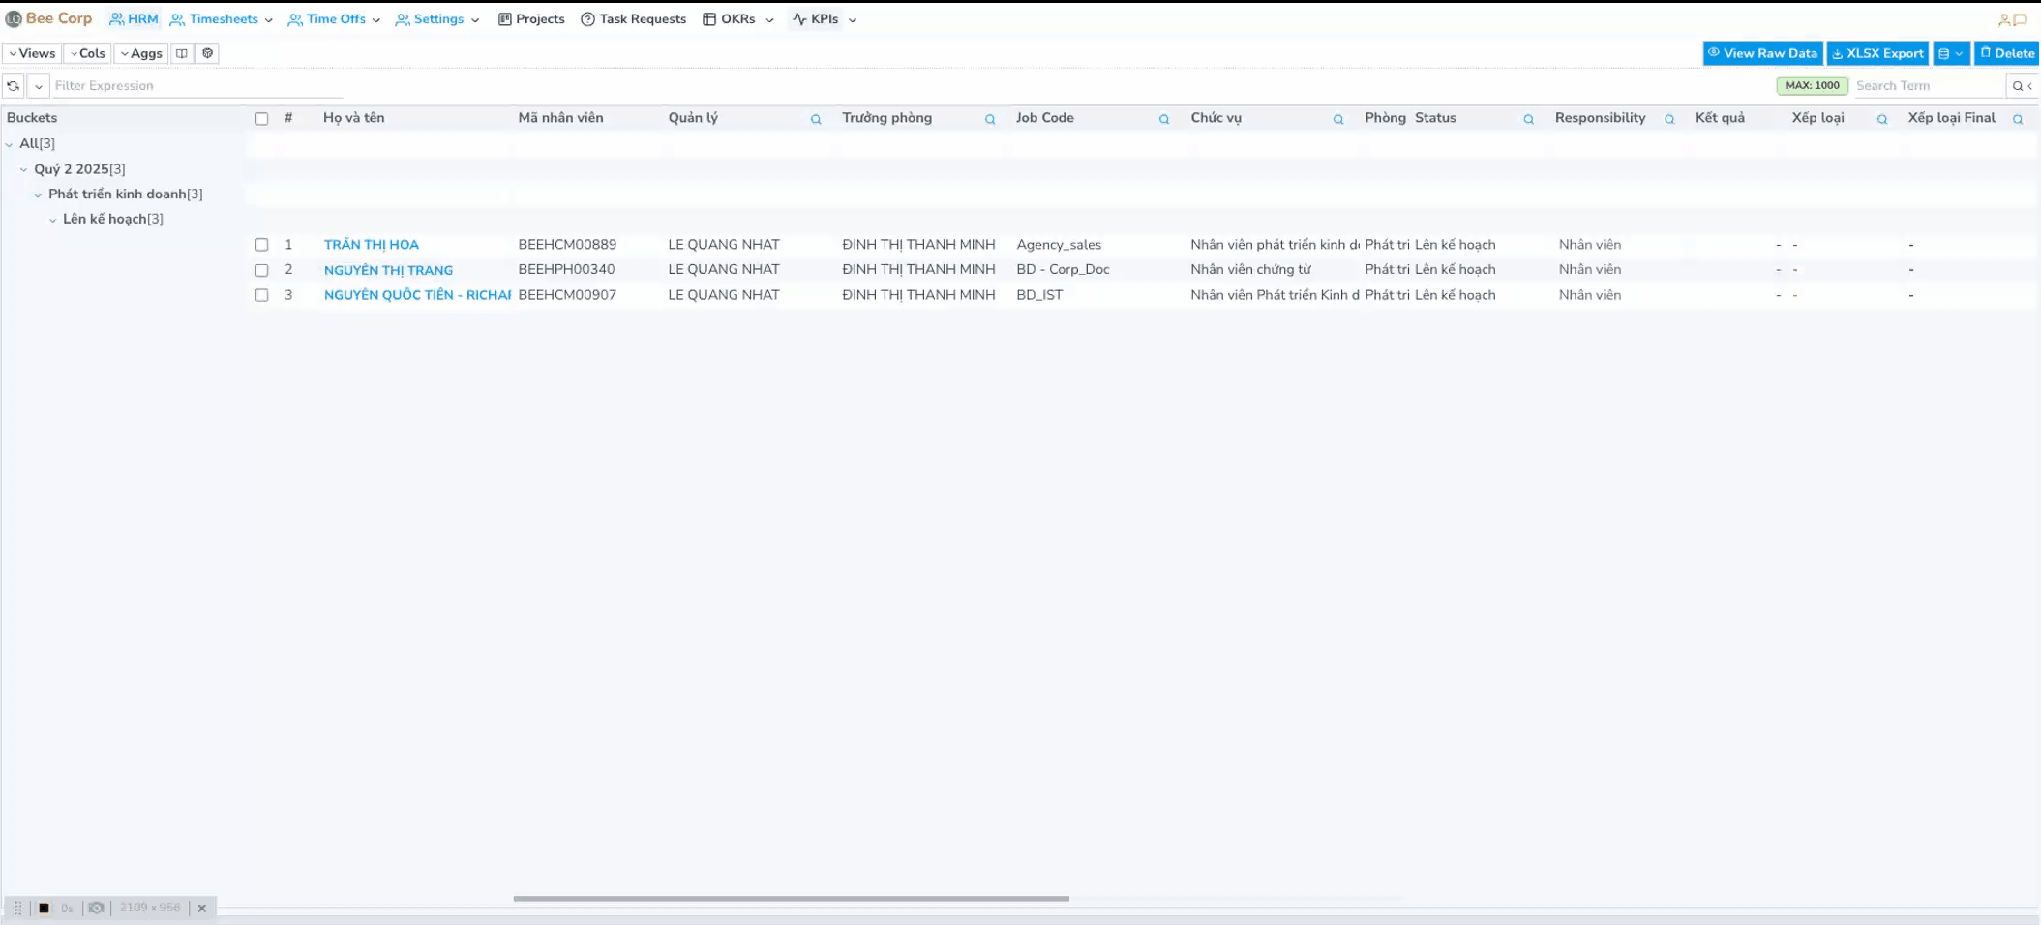2041x925 pixels.
Task: Tick the checkbox for NGUYỄN THỊ TRANG row
Action: (x=261, y=270)
